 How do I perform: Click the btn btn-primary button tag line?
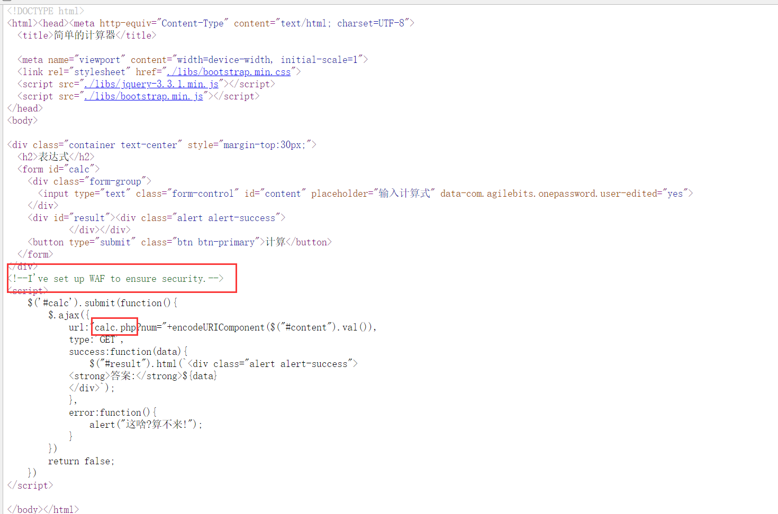[180, 242]
